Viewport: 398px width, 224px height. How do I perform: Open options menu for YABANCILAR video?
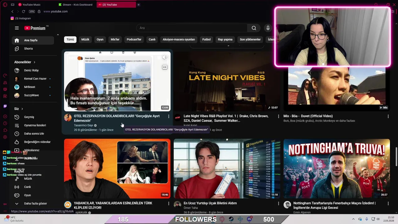169,203
